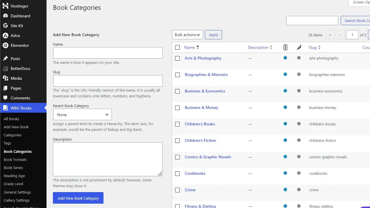Check the Arts & Photography checkbox
The height and width of the screenshot is (208, 370).
point(177,58)
